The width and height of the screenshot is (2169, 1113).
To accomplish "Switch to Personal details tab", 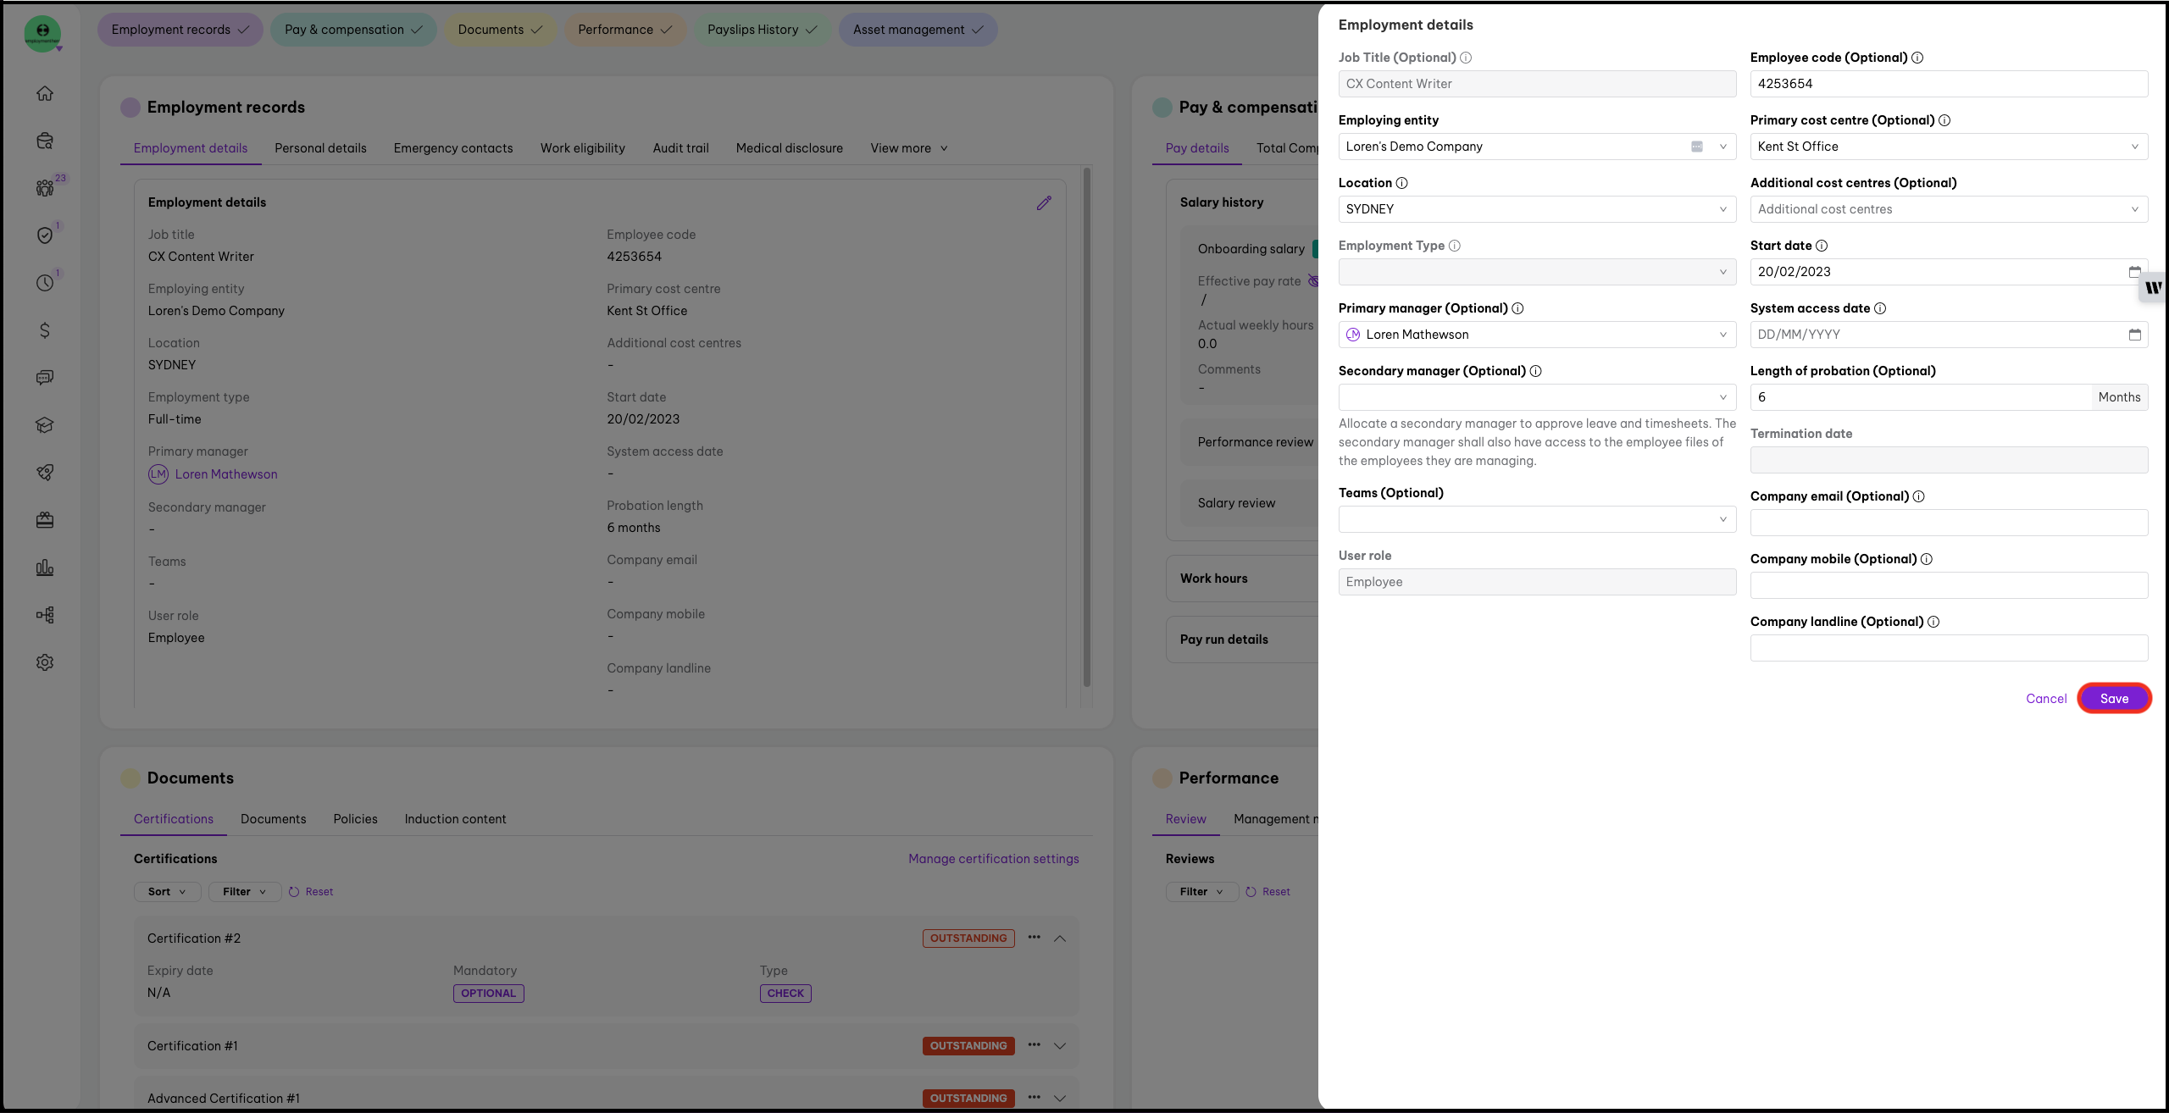I will coord(320,148).
